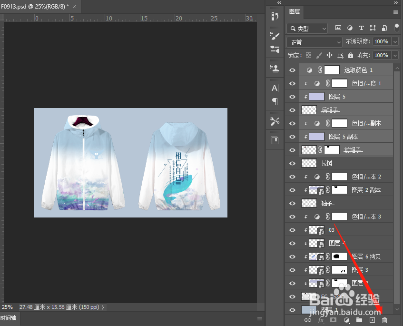Open the Character panel icon
The image size is (403, 326).
coord(275,88)
